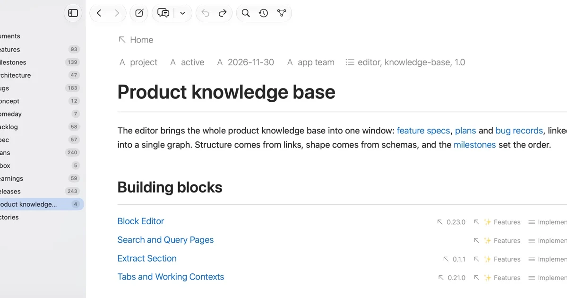The height and width of the screenshot is (298, 567).
Task: Open the chat bubbles icon
Action: [163, 13]
